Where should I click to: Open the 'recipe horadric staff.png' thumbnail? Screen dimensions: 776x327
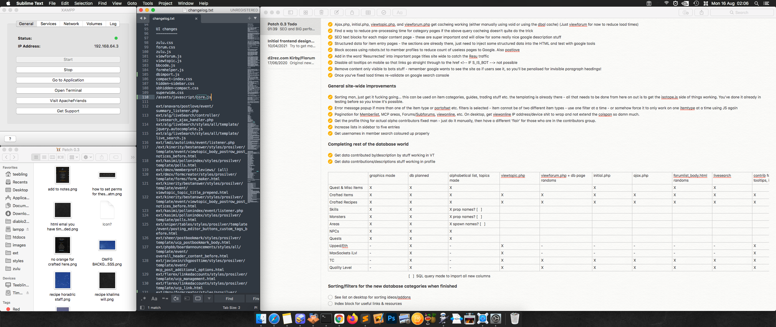click(62, 280)
